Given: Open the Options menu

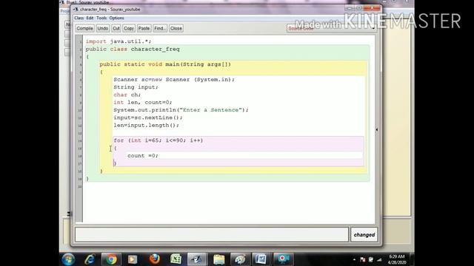Looking at the screenshot, I should [x=117, y=18].
